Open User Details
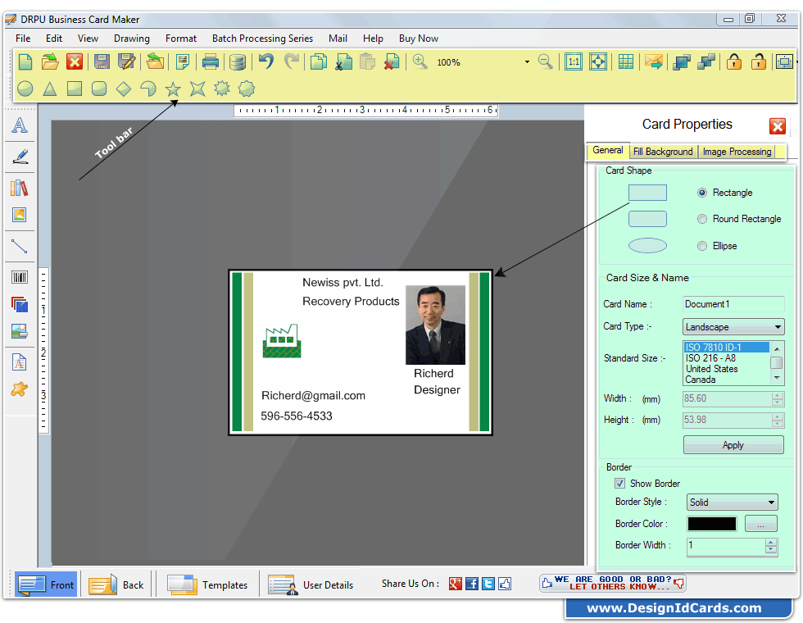The height and width of the screenshot is (623, 803). point(311,584)
